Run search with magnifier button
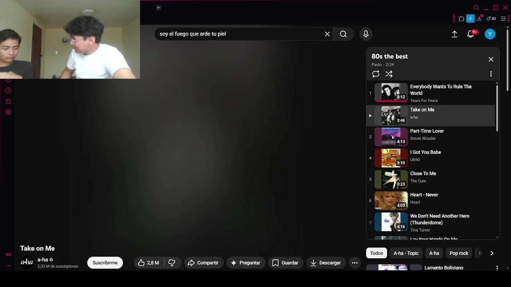The height and width of the screenshot is (287, 511). click(x=343, y=34)
